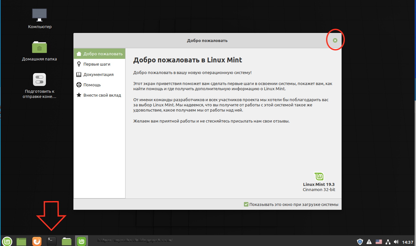The width and height of the screenshot is (416, 246).
Task: Open the US keyboard layout flag indicator
Action: click(x=378, y=242)
